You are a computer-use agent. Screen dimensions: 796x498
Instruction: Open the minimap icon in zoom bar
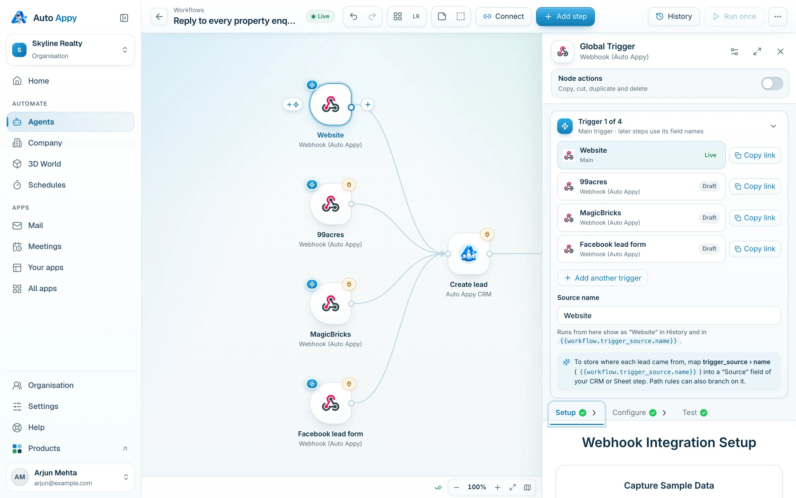(527, 487)
